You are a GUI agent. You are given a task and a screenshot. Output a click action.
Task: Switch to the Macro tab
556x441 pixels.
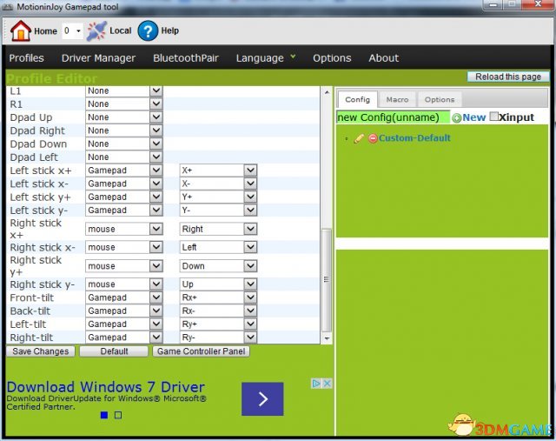(397, 100)
